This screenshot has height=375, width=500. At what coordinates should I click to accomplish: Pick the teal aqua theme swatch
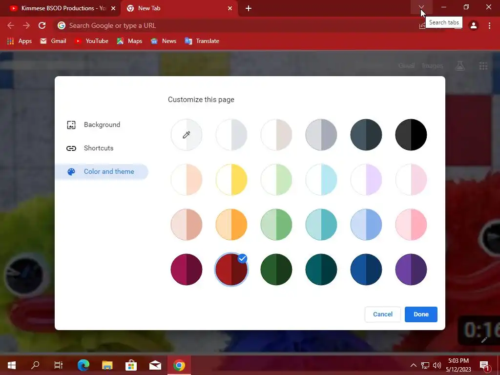click(x=321, y=225)
